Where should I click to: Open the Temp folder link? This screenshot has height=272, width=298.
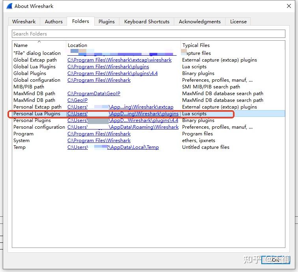point(113,147)
